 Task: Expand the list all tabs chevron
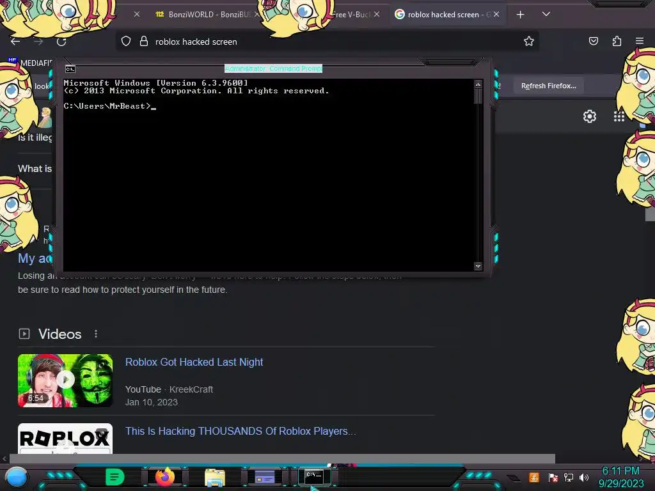coord(546,14)
